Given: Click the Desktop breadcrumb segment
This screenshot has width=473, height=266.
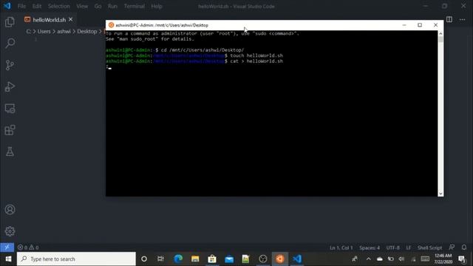Looking at the screenshot, I should [87, 31].
